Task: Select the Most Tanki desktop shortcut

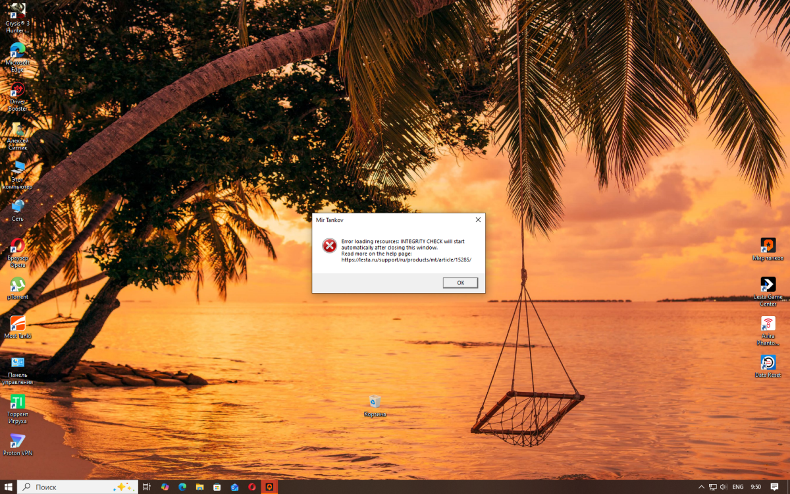Action: 18,328
